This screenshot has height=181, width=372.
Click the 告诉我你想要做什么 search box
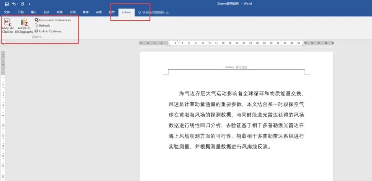[x=154, y=12]
